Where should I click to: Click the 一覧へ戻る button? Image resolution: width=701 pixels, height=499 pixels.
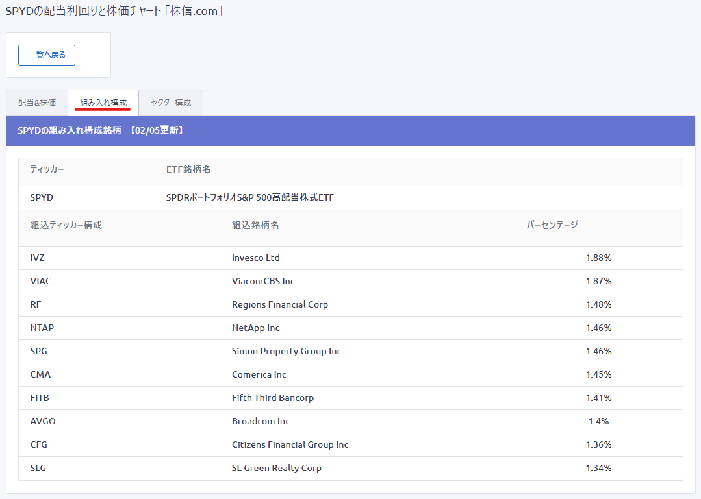coord(47,55)
